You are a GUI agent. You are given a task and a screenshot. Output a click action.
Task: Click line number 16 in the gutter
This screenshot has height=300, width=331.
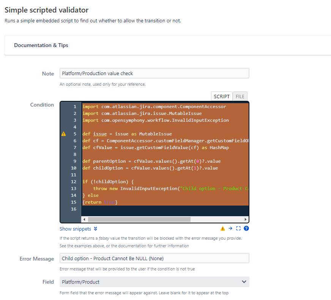coord(74,209)
